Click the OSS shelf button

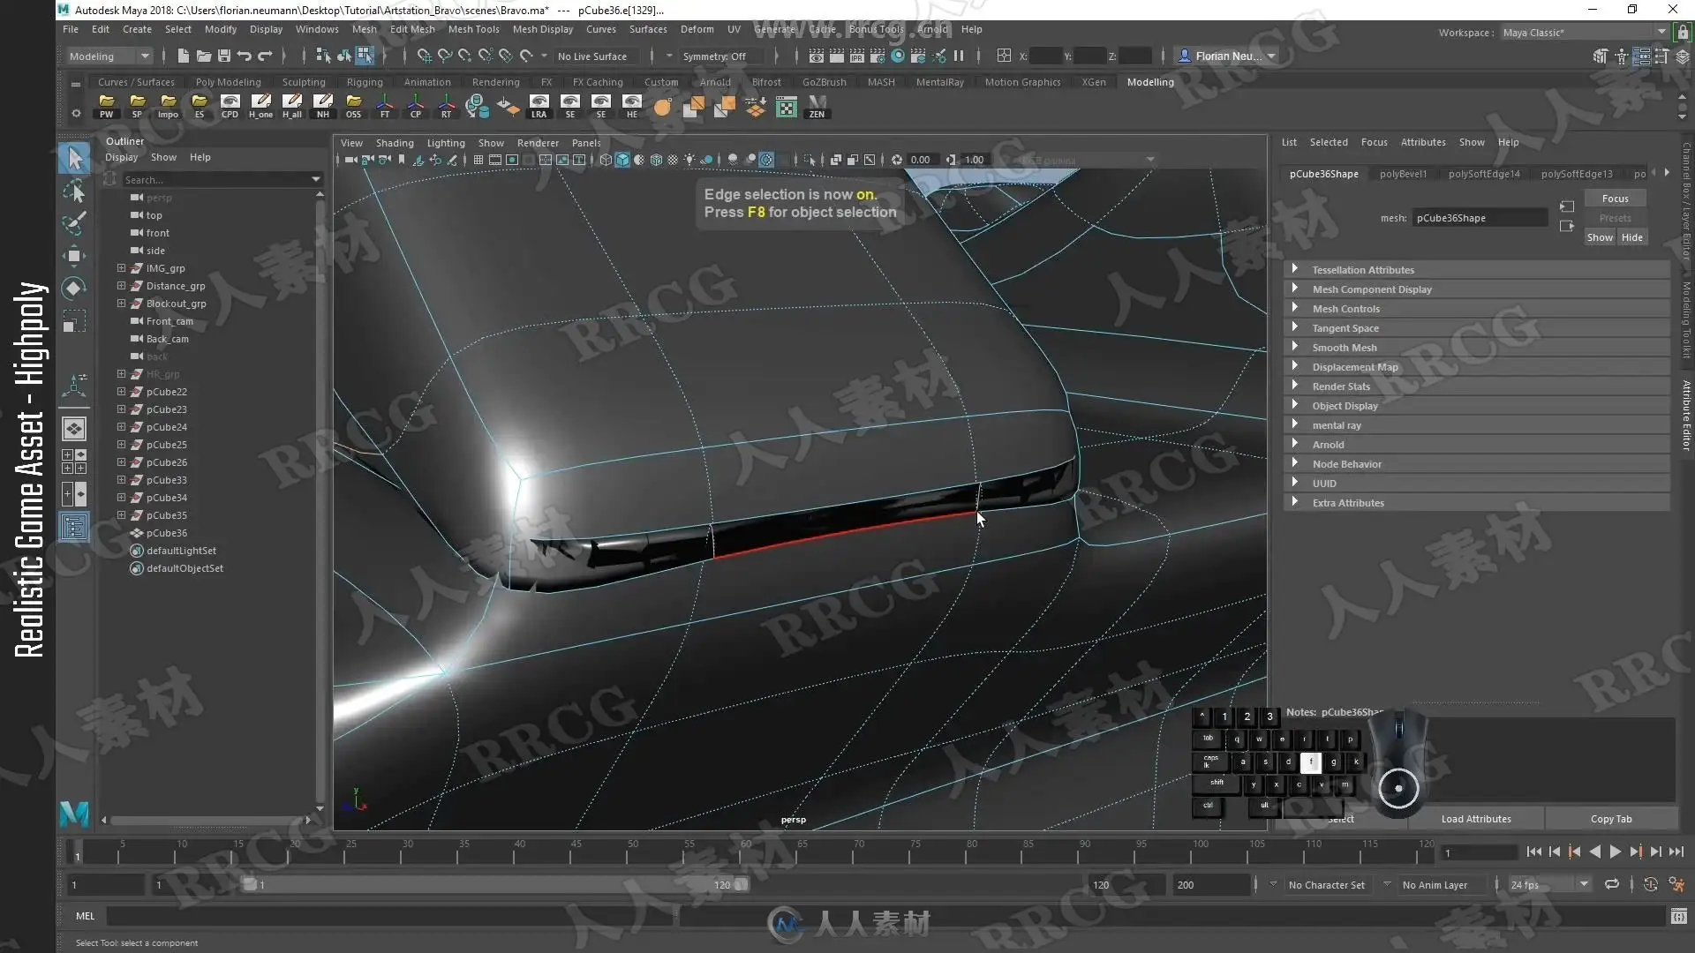point(353,107)
